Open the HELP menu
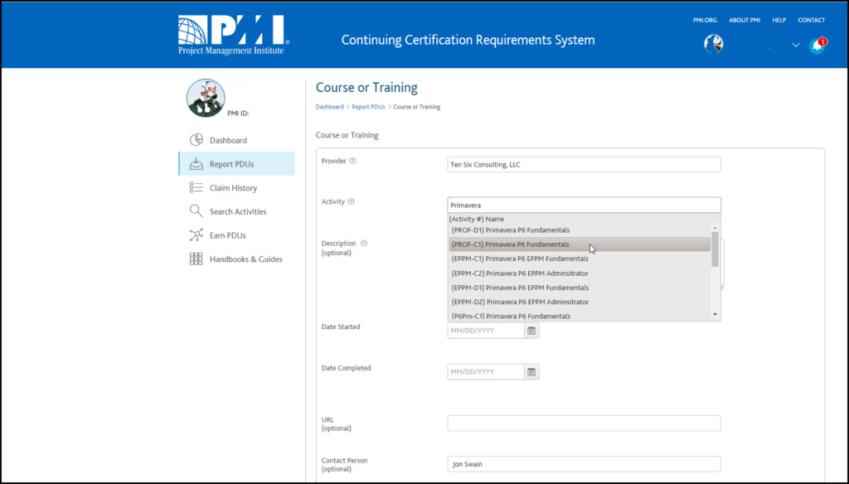The width and height of the screenshot is (849, 484). pos(779,20)
